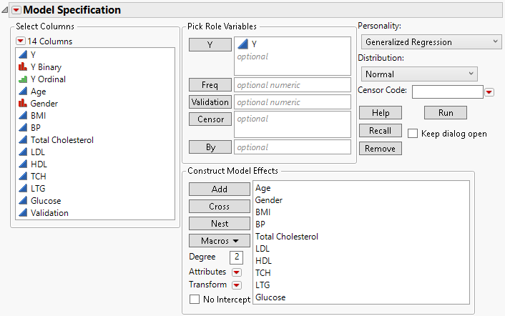Expand the Attributes red triangle menu

(237, 272)
